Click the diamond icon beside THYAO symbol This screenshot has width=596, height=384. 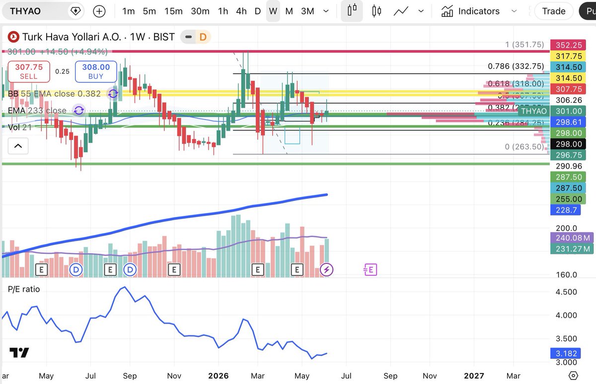(x=75, y=11)
